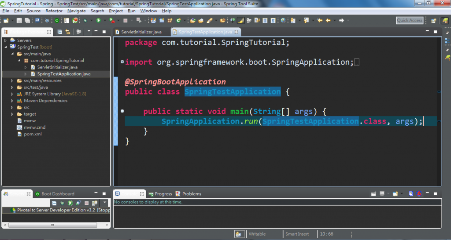The image size is (451, 240).
Task: Toggle Show Whitespace Characters pilcrow icon
Action: coord(273,20)
